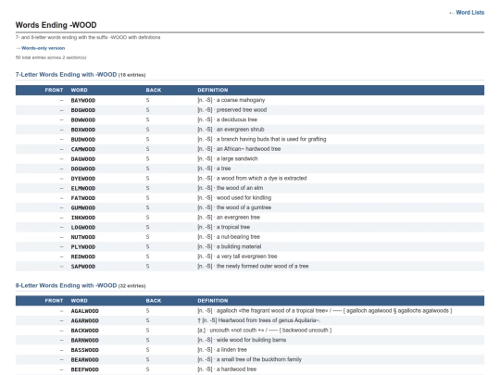500x375 pixels.
Task: Click the word BASSWOOD
Action: (84, 350)
